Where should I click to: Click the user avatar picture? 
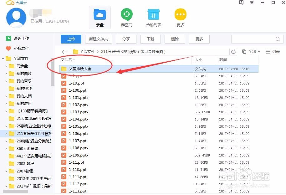click(x=16, y=18)
